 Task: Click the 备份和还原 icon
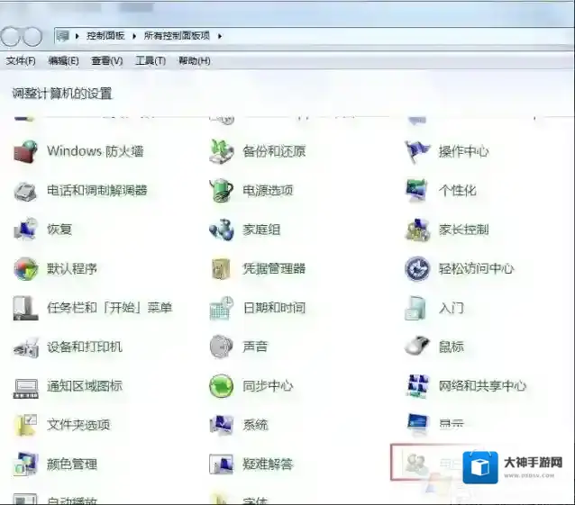(222, 151)
